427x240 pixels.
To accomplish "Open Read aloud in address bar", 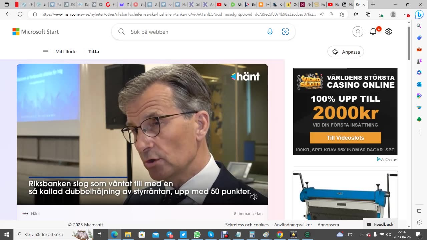I will click(x=322, y=14).
